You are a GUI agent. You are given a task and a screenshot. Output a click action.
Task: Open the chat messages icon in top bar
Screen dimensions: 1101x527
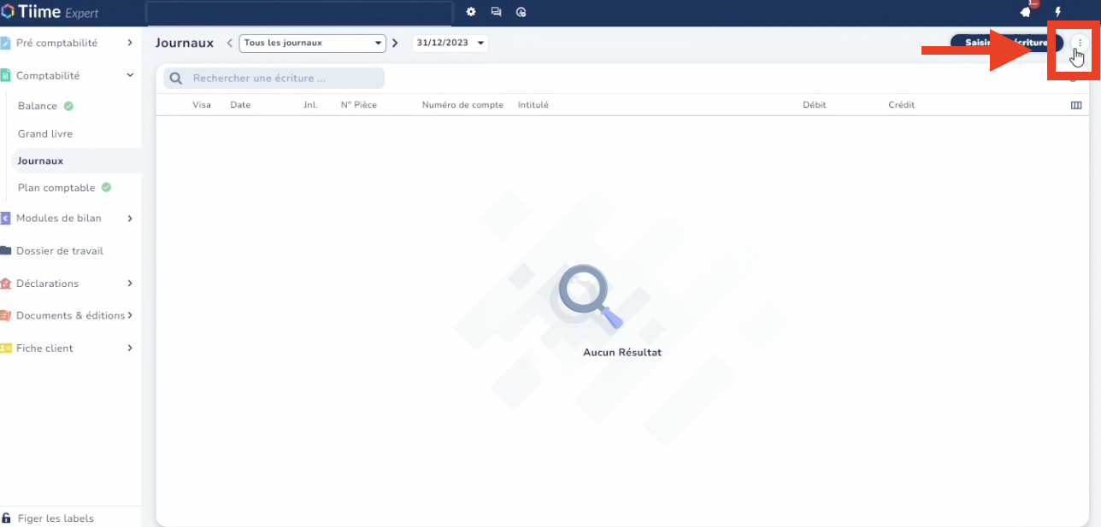tap(496, 12)
